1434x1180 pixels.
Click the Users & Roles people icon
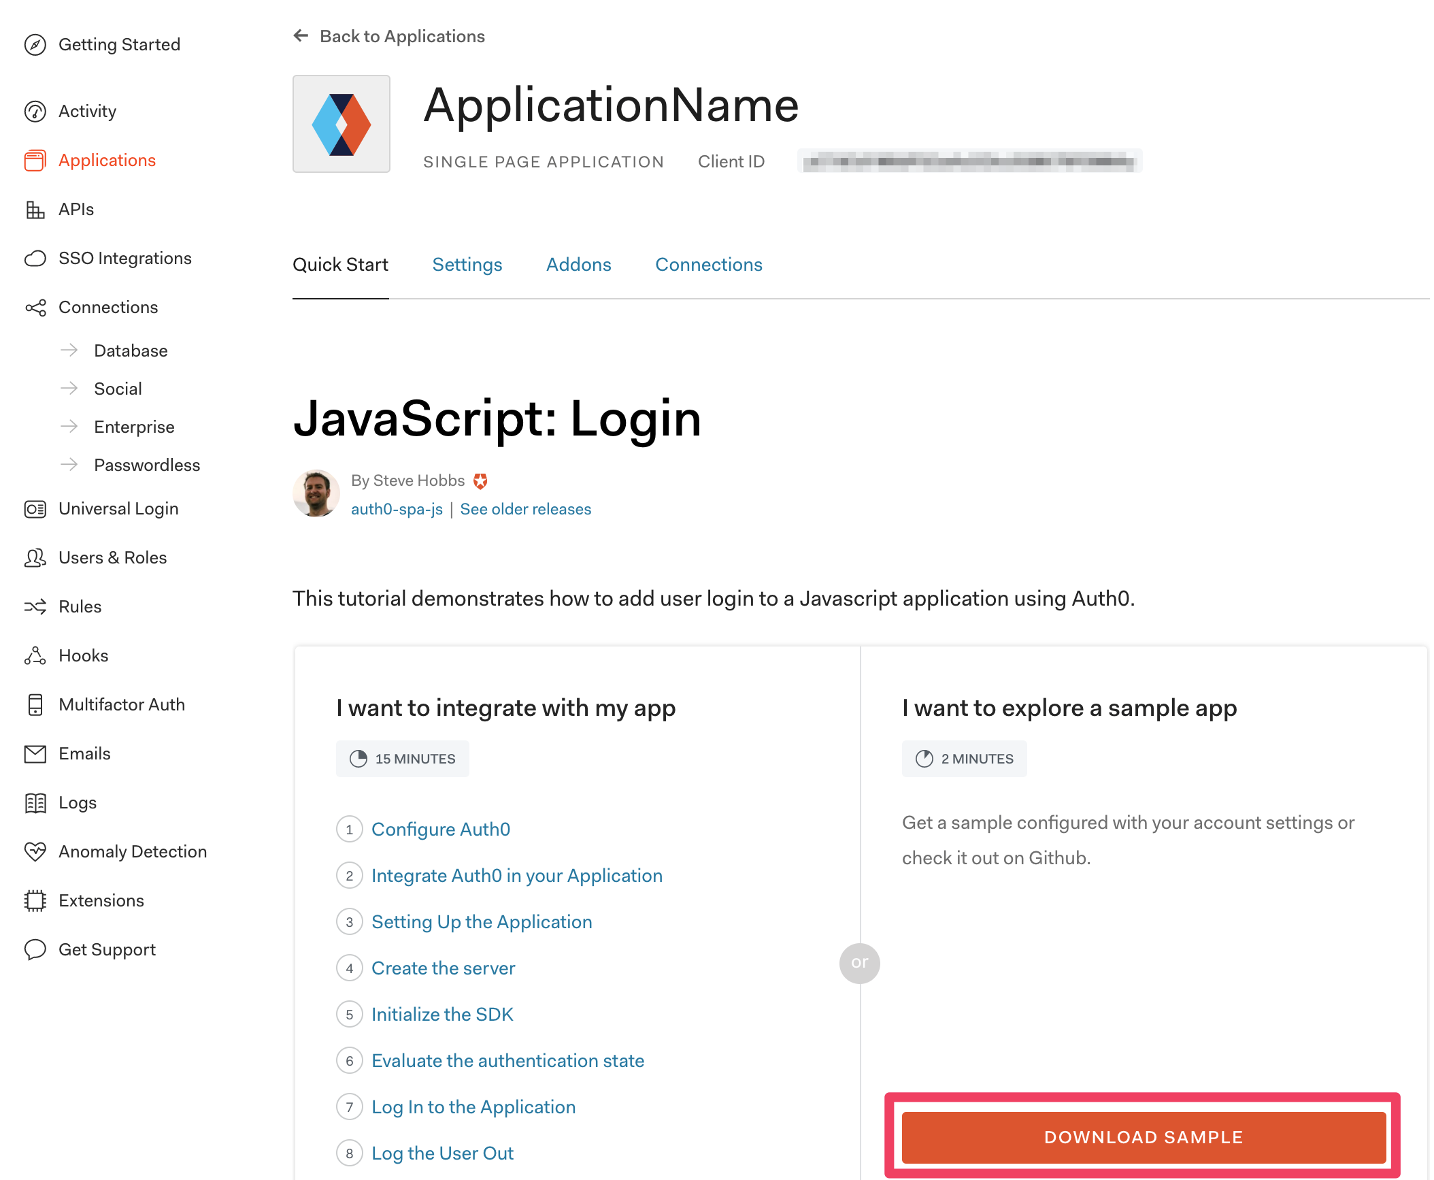point(35,558)
